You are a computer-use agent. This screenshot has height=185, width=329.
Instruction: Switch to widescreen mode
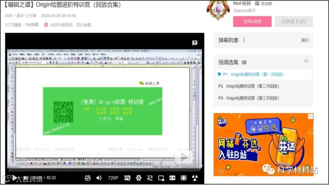tap(172, 178)
